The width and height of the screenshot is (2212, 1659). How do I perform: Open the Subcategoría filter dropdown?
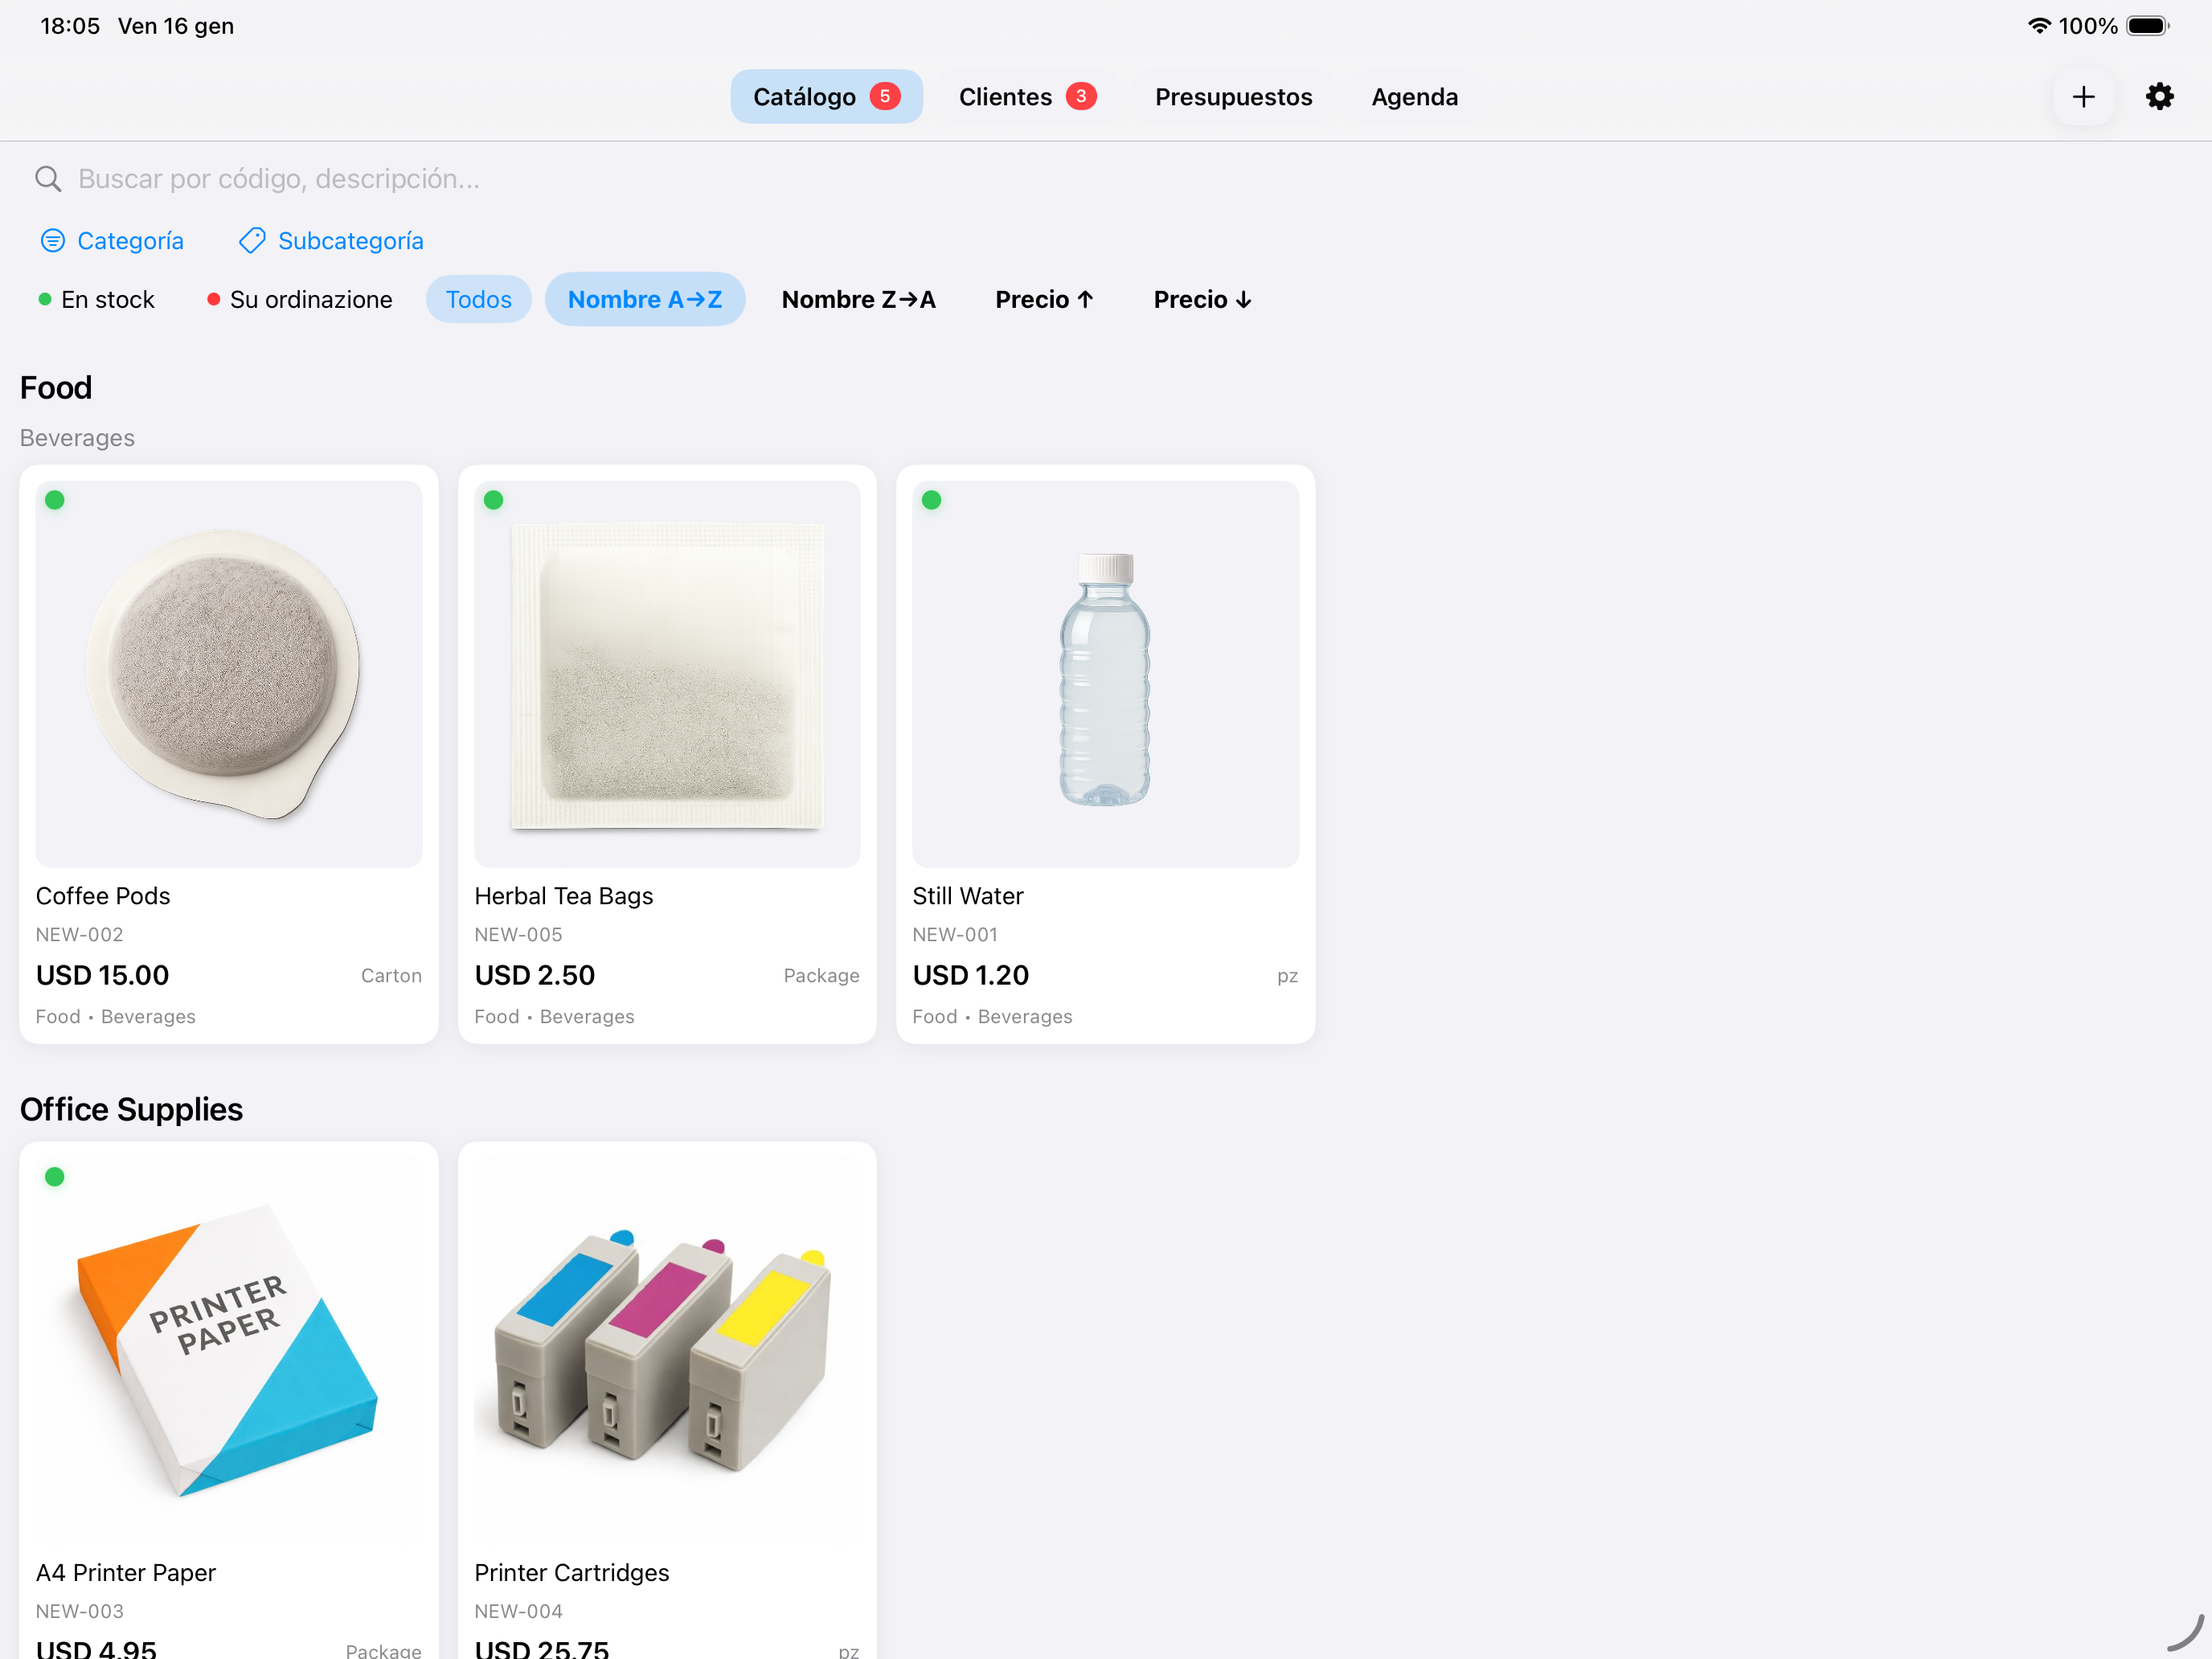(x=332, y=241)
